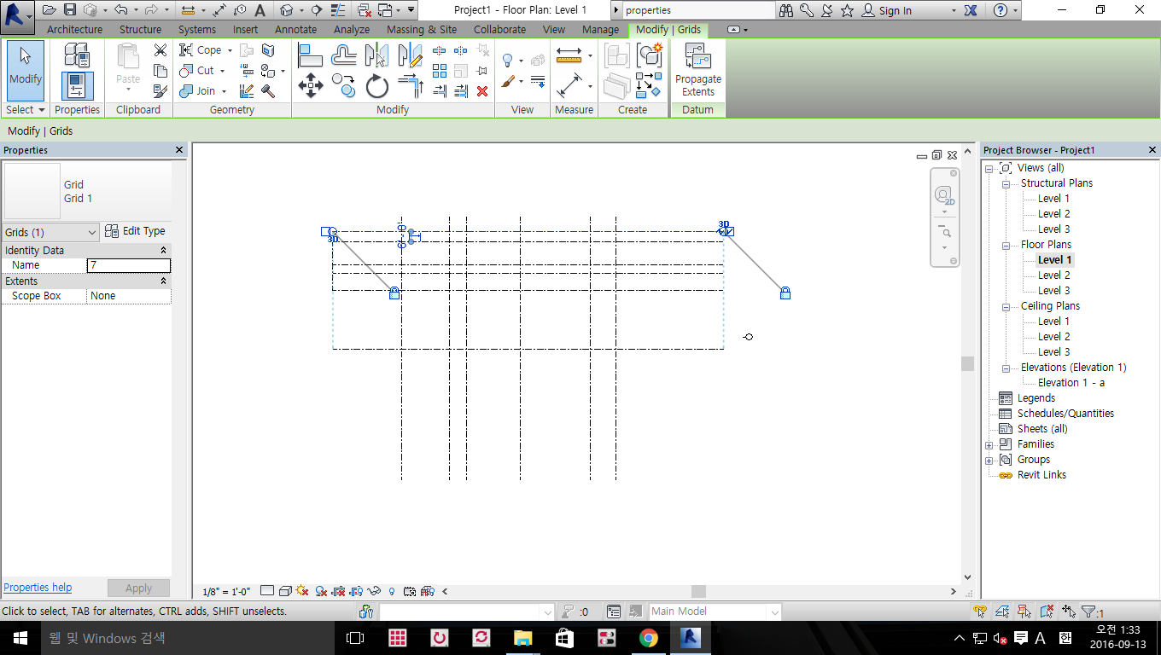Screen dimensions: 1161x655
Task: Open Level 2 under Floor Plans
Action: 1053,275
